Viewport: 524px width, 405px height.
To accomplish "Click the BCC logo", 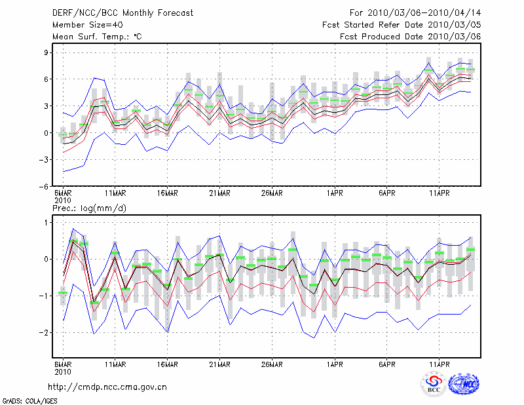I will click(x=433, y=384).
